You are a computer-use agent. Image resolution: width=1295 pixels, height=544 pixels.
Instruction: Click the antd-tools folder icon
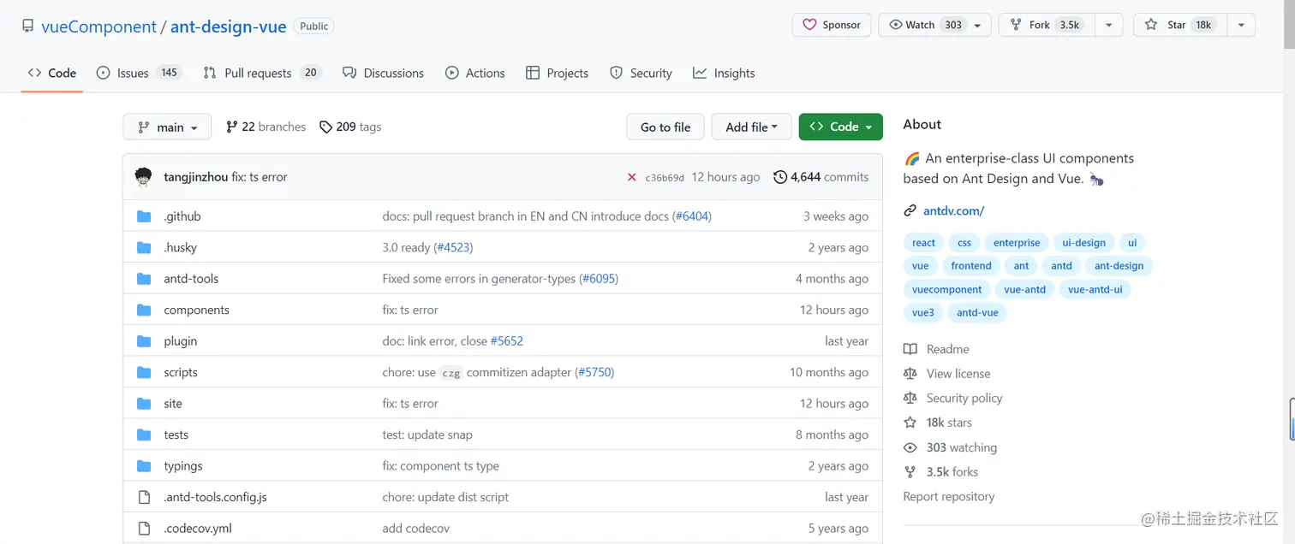tap(144, 279)
